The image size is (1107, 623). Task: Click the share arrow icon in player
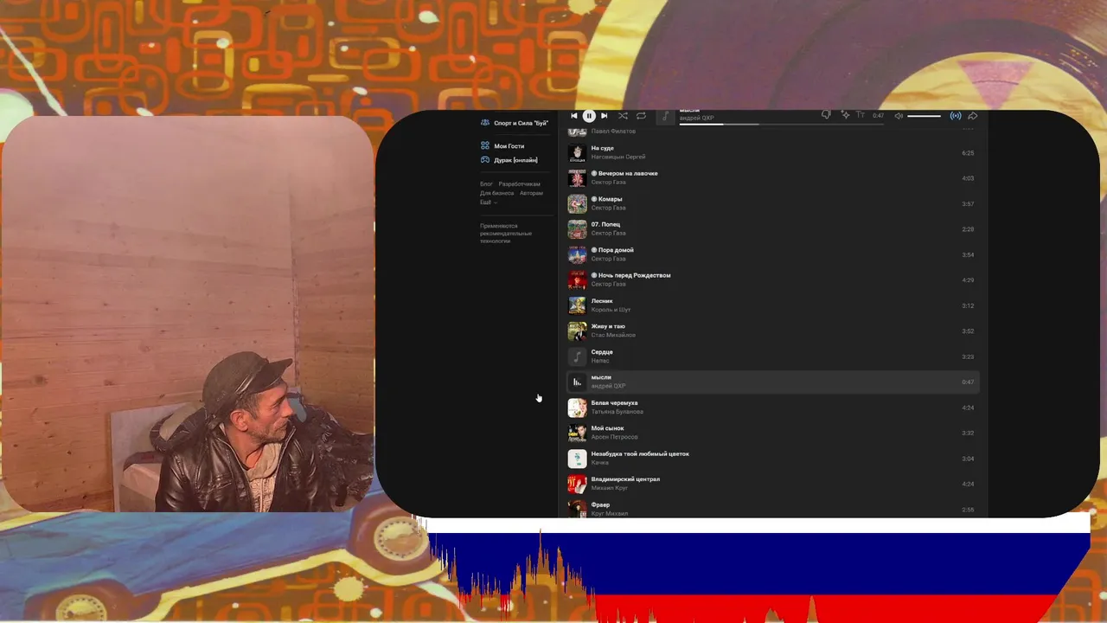tap(972, 116)
